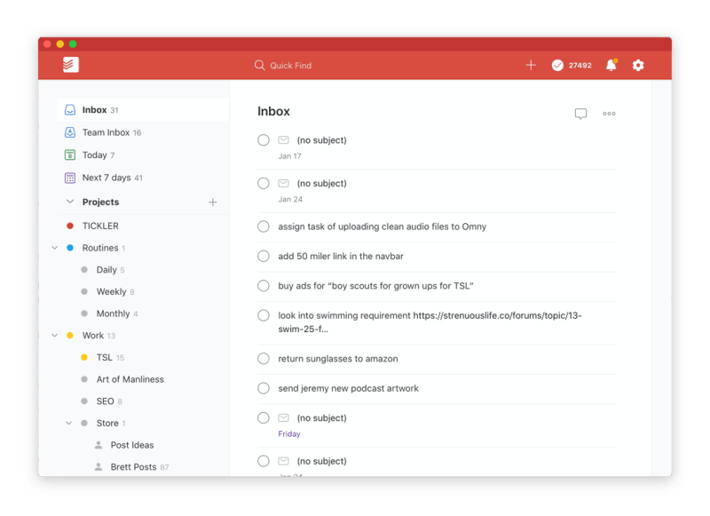The image size is (710, 516).
Task: Complete the 'add 50 miler link' task
Action: tap(264, 256)
